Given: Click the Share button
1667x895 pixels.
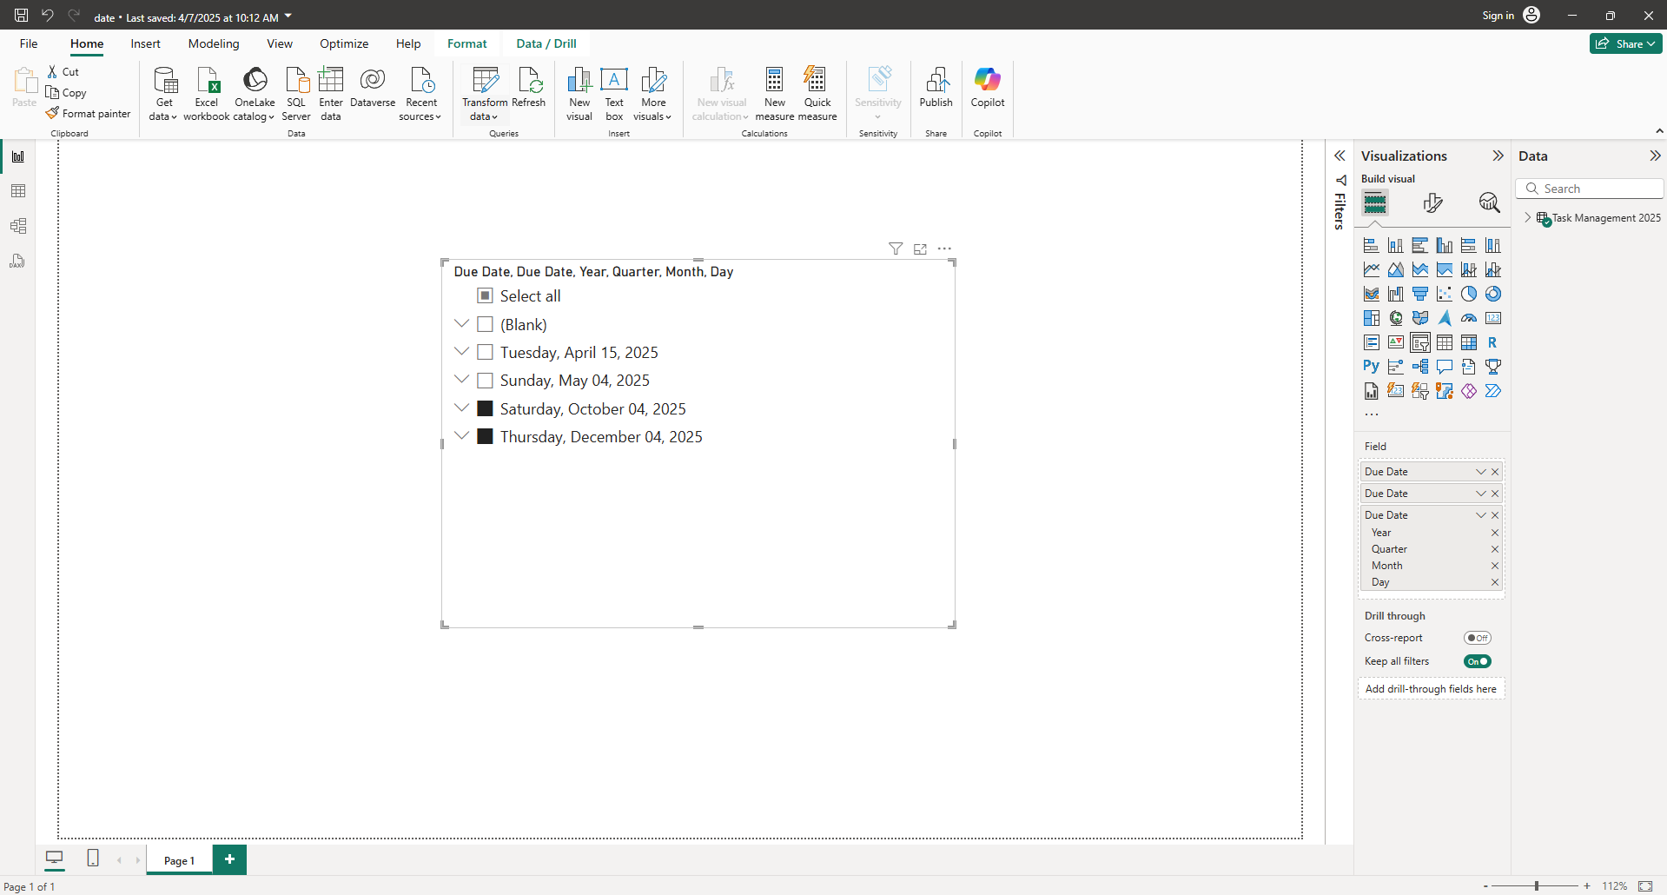Looking at the screenshot, I should tap(1624, 43).
